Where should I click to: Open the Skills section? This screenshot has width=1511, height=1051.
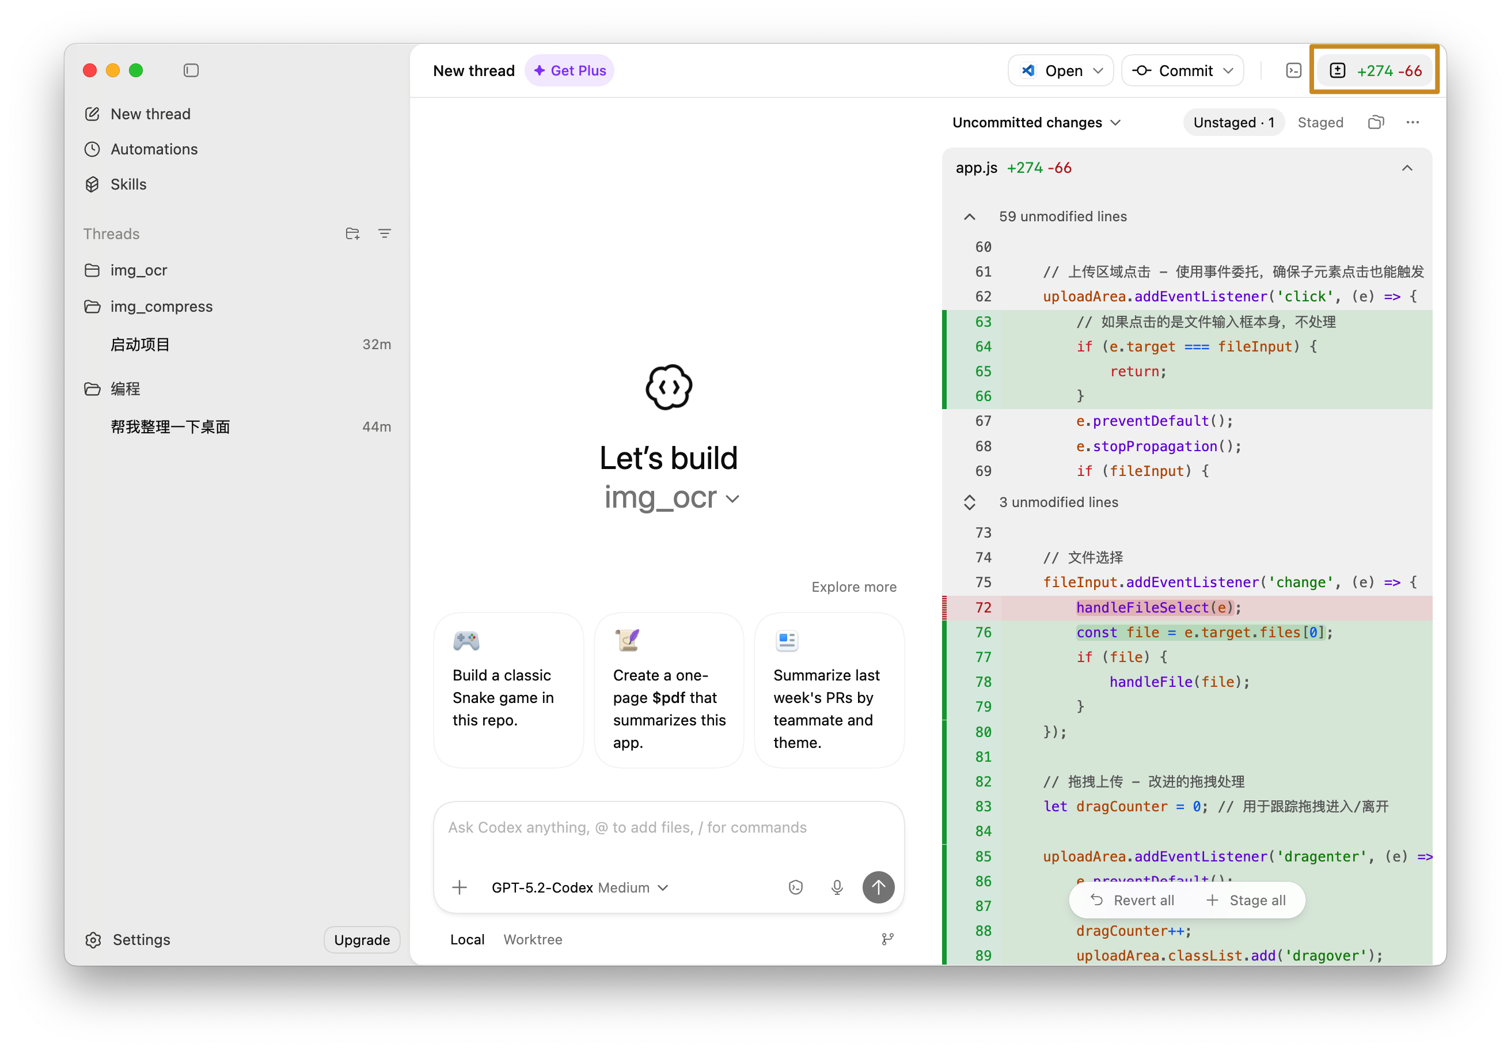(128, 184)
